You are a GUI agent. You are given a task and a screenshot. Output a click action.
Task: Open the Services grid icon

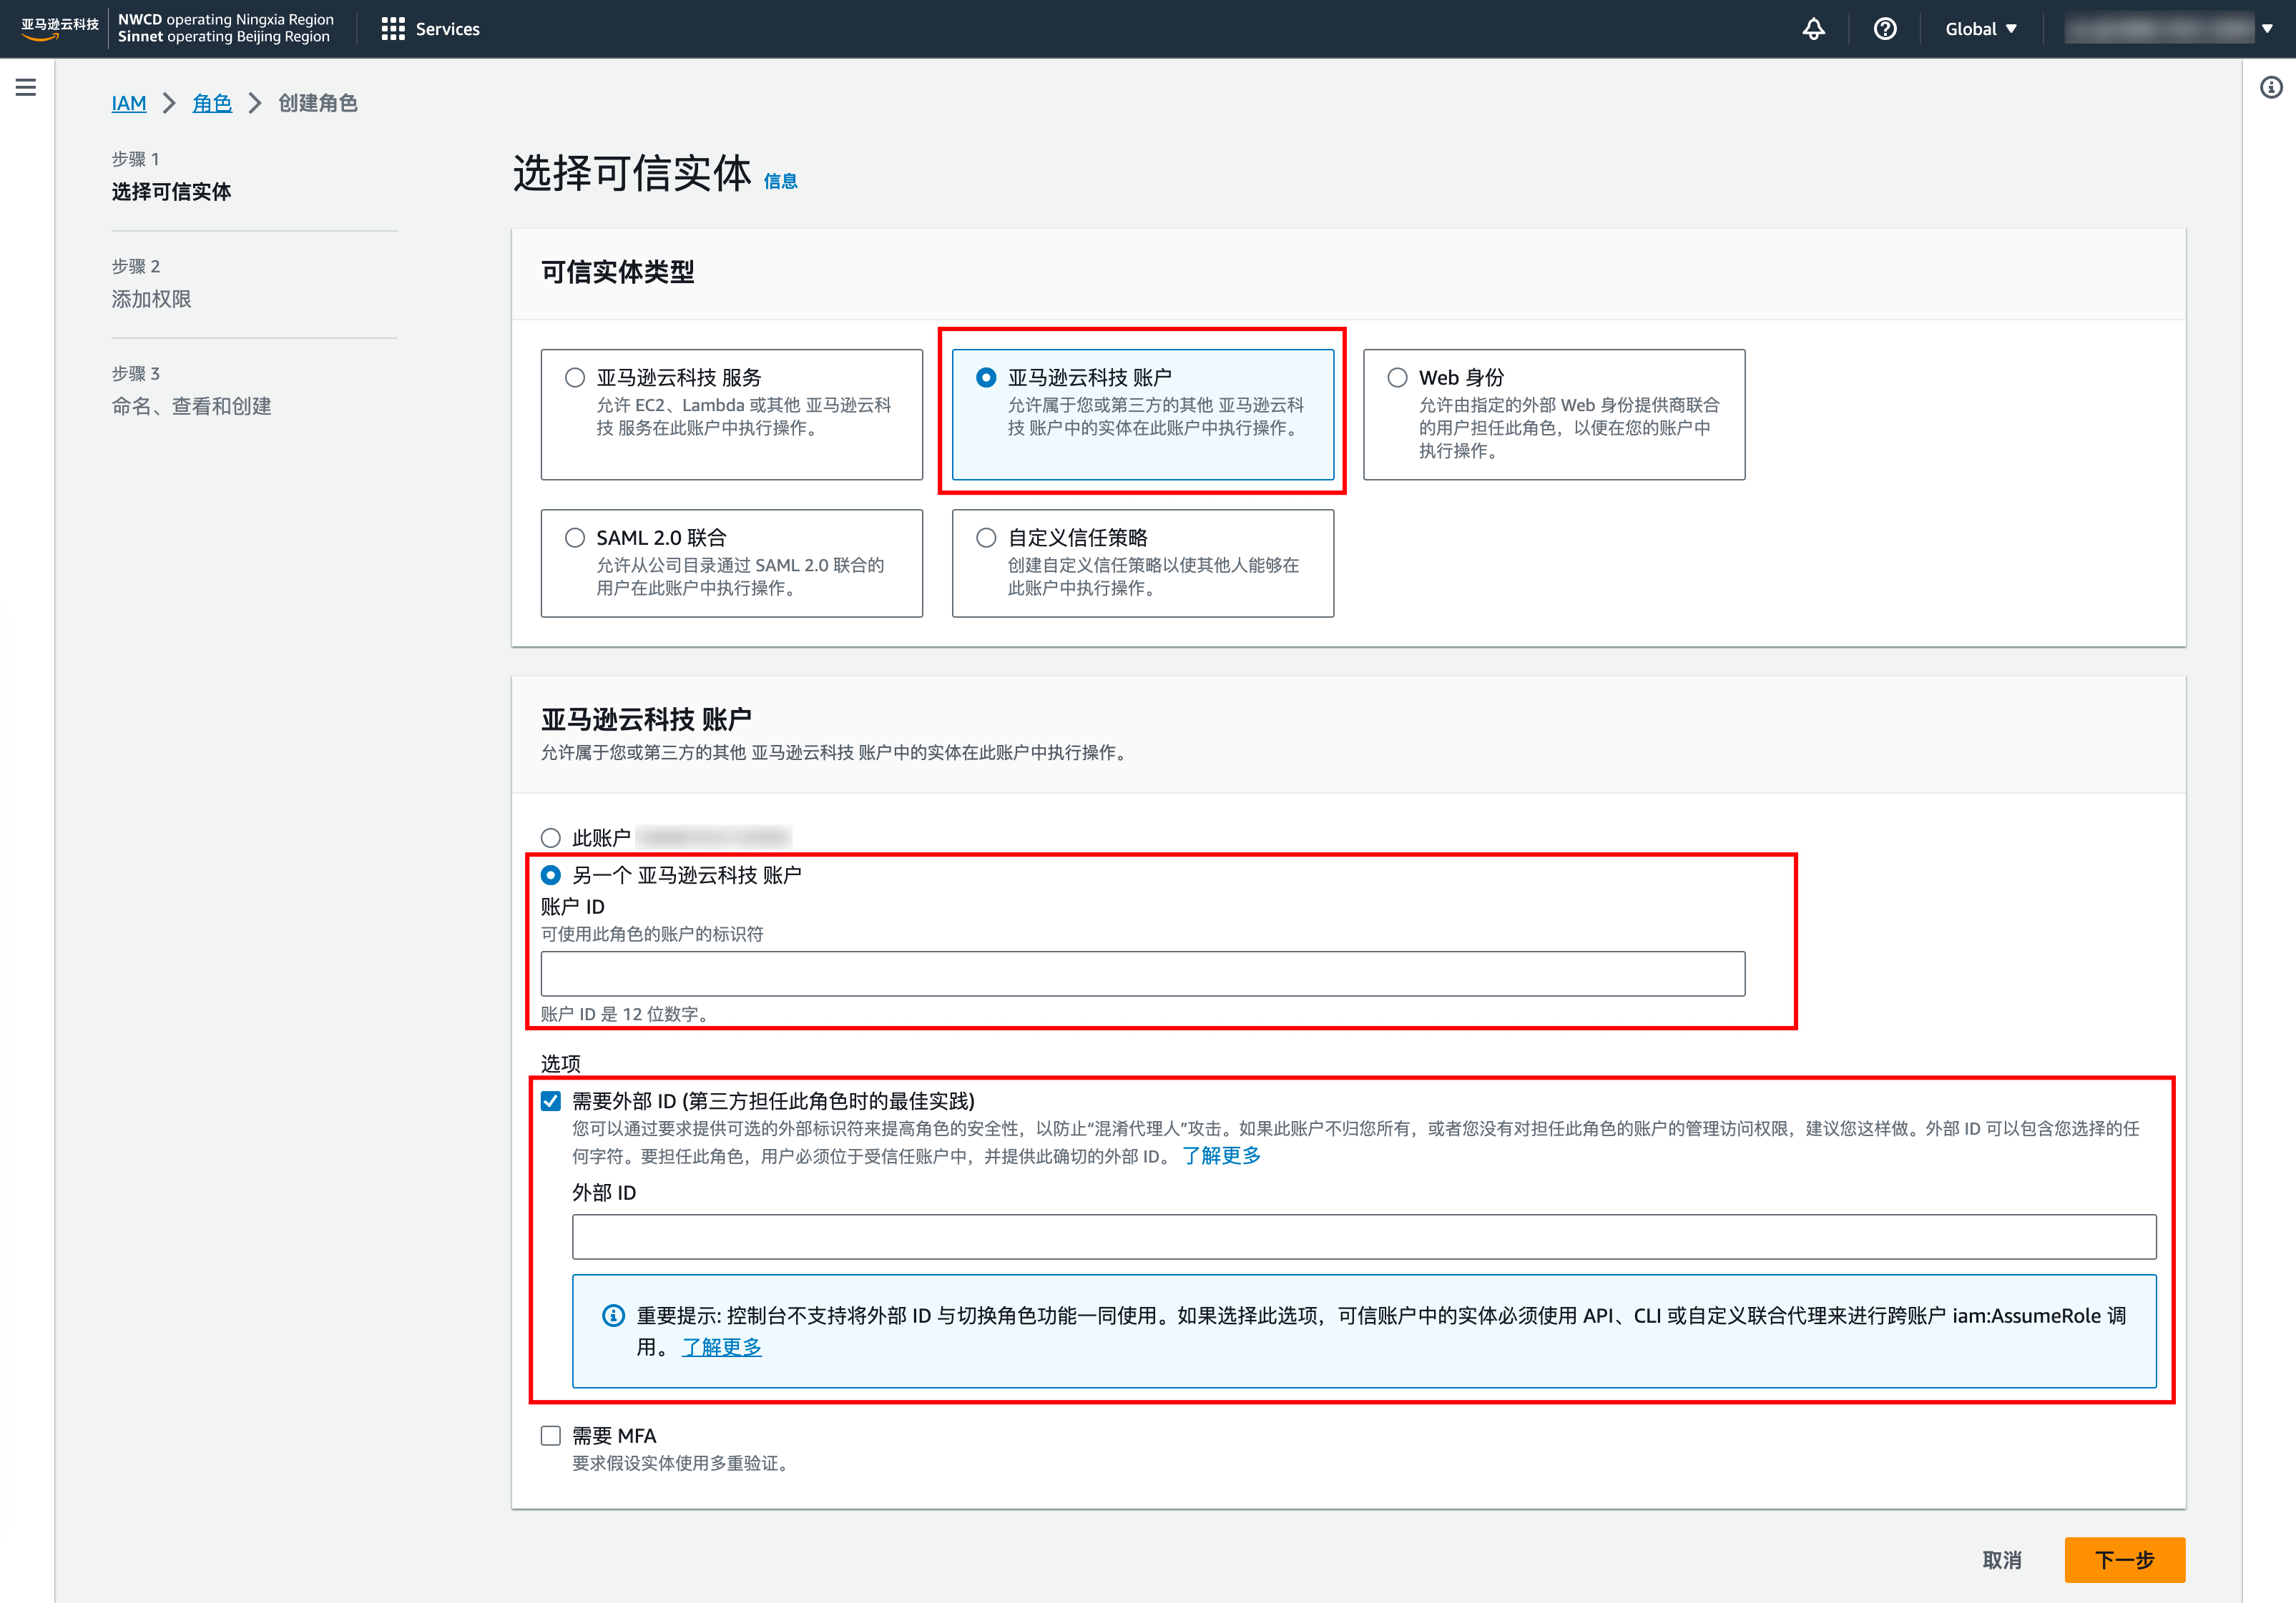click(x=393, y=29)
